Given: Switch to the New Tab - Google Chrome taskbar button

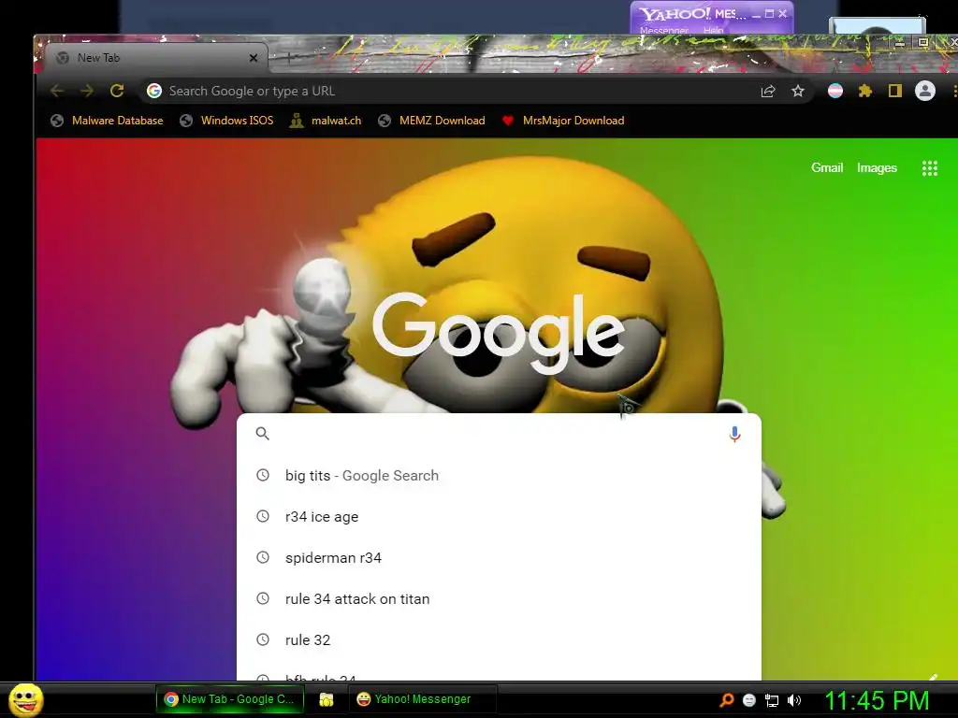Looking at the screenshot, I should point(230,699).
